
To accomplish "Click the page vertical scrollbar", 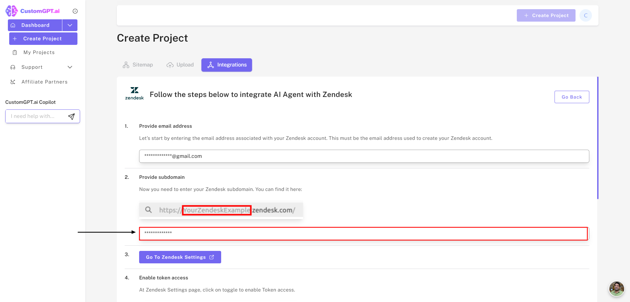I will [598, 138].
